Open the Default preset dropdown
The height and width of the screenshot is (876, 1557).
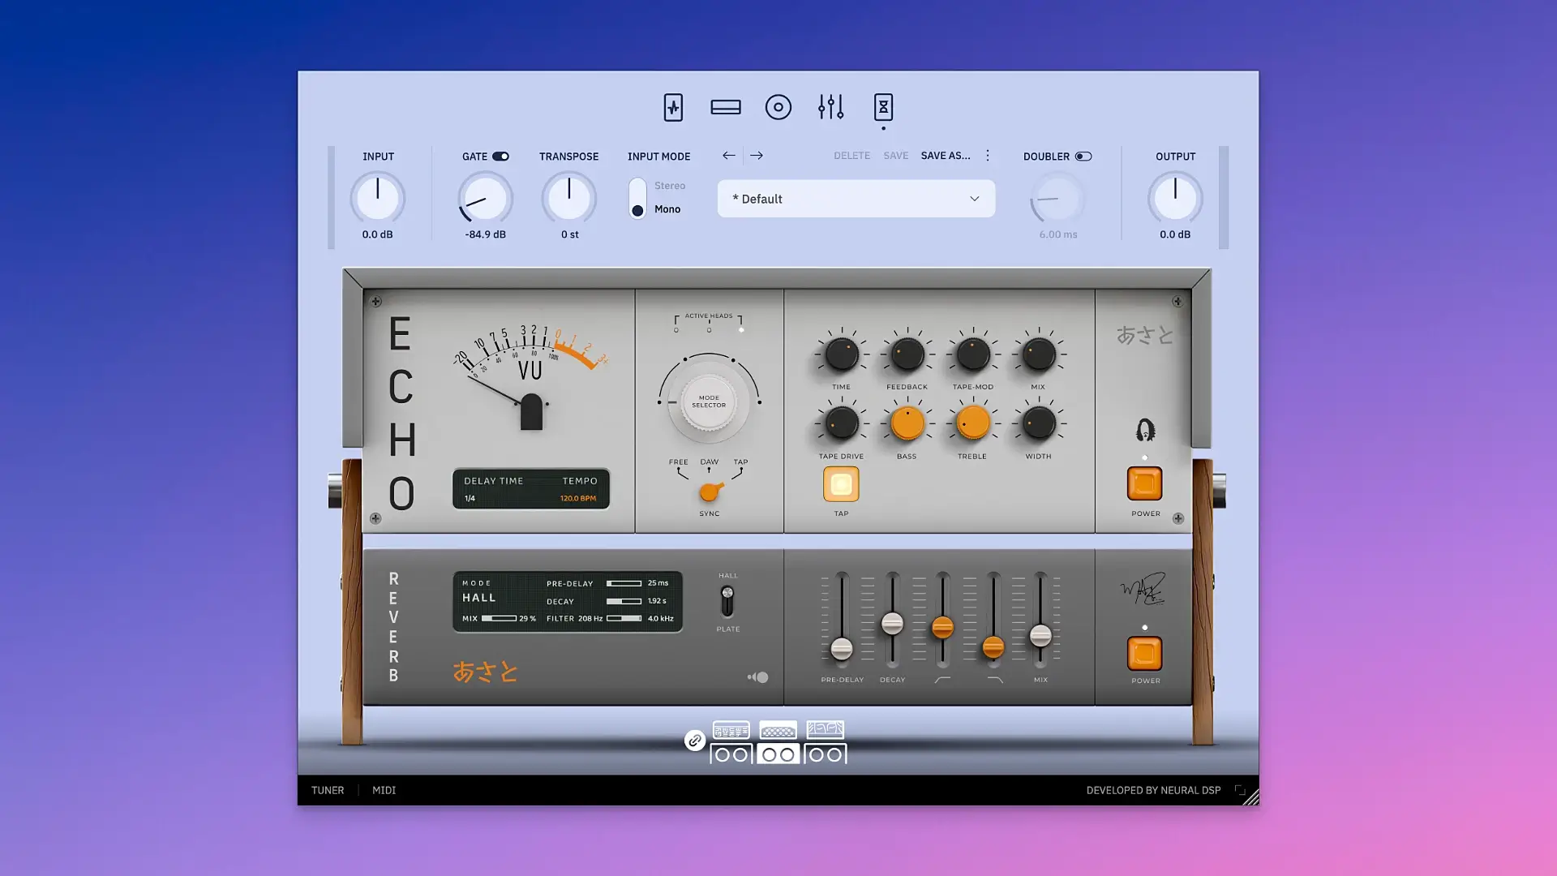click(856, 199)
